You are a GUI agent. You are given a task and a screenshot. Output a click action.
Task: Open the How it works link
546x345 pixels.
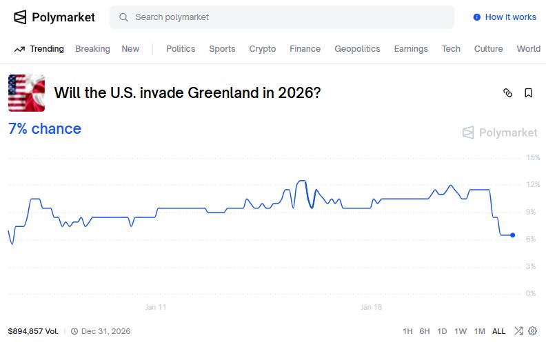click(510, 17)
